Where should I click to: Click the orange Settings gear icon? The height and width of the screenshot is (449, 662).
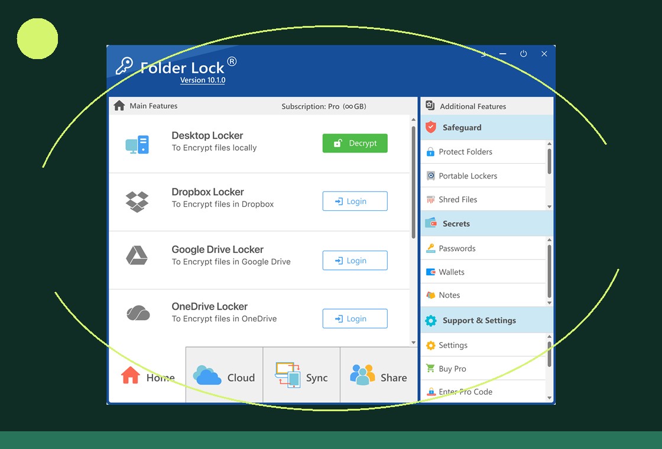[431, 345]
